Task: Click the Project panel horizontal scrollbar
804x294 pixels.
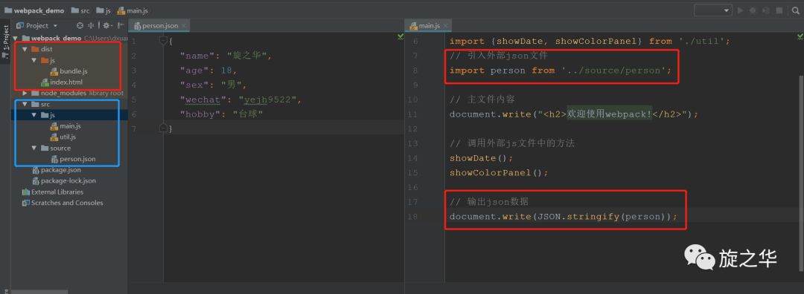Action: [x=39, y=292]
